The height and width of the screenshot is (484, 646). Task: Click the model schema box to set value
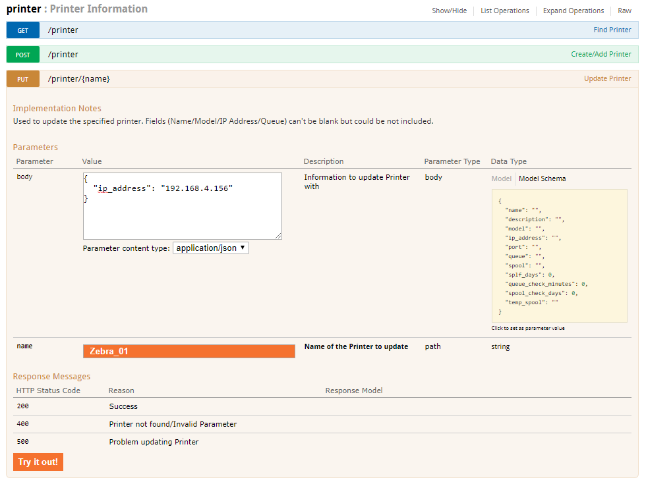[560, 256]
